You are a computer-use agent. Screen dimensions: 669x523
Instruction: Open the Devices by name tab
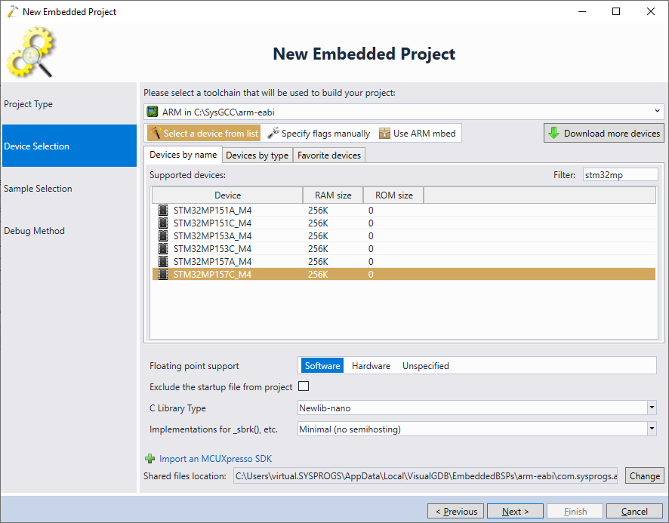tap(183, 155)
